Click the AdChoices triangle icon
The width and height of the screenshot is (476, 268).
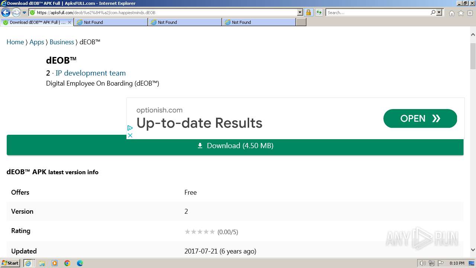[x=130, y=128]
